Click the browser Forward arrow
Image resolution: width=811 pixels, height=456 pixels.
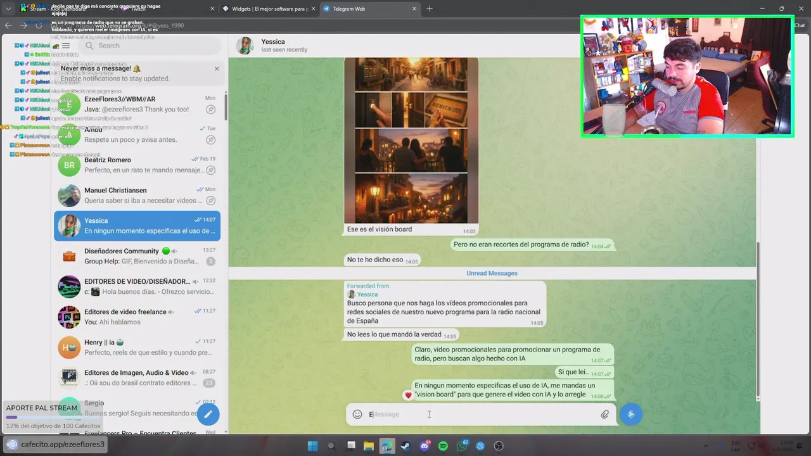(23, 25)
